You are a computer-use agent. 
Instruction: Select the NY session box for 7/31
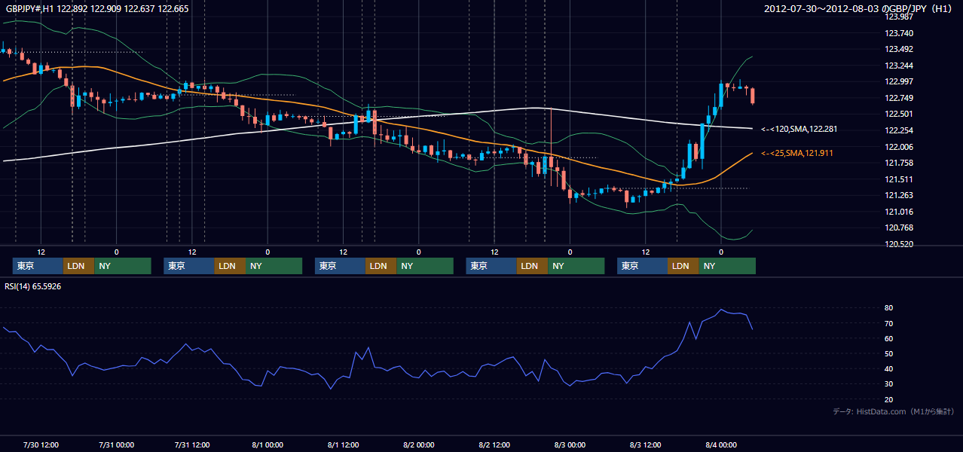click(274, 266)
